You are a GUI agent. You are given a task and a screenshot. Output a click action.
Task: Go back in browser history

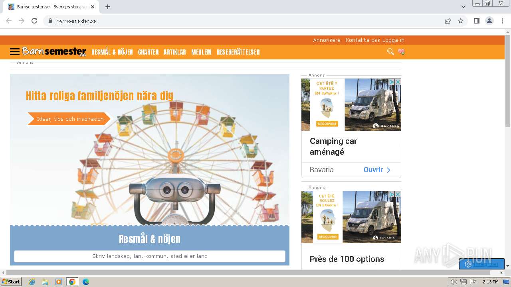(9, 21)
